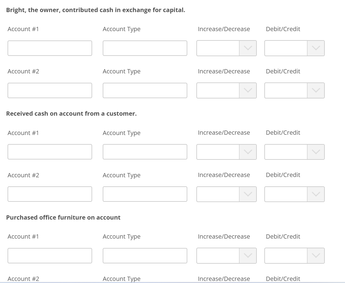345x283 pixels.
Task: Select the Account Type field for cash received Account #2
Action: [x=145, y=194]
